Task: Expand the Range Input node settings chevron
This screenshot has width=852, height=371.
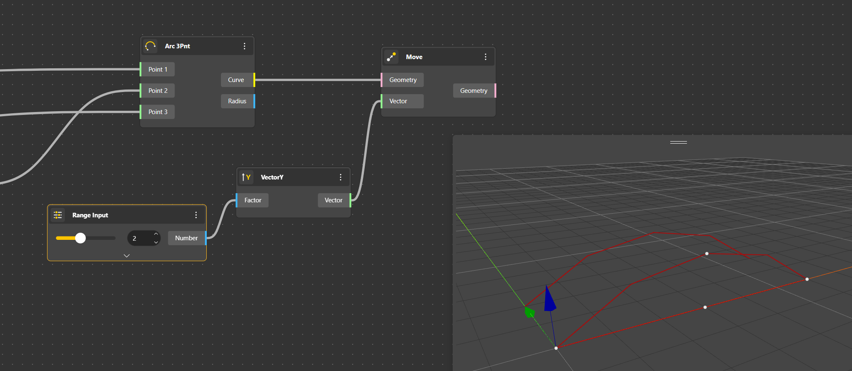Action: (x=127, y=256)
